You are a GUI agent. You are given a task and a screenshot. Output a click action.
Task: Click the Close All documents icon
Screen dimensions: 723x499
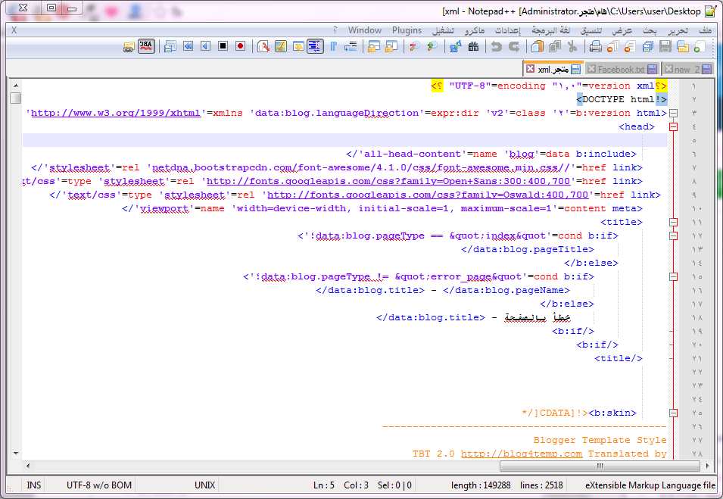(x=612, y=46)
